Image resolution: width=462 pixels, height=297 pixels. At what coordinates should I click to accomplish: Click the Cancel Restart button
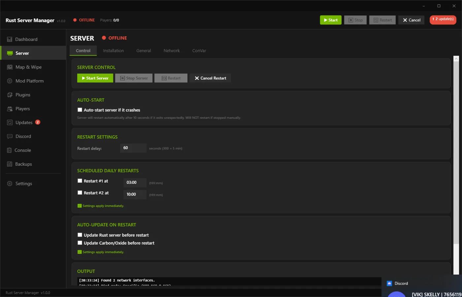pos(210,78)
